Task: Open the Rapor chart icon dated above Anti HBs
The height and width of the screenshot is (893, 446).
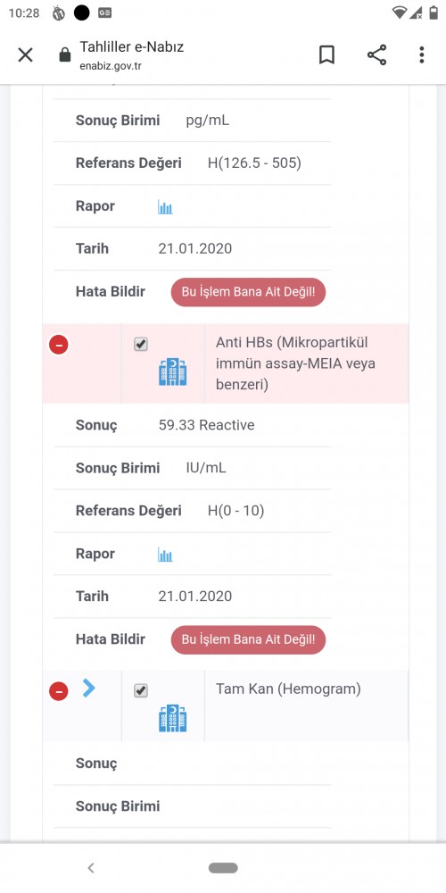Action: (x=165, y=207)
